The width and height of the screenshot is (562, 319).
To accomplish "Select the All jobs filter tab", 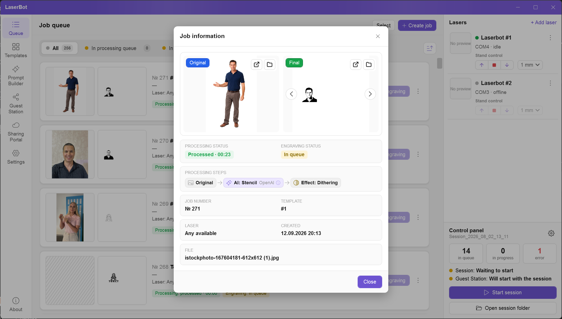I will tap(60, 48).
